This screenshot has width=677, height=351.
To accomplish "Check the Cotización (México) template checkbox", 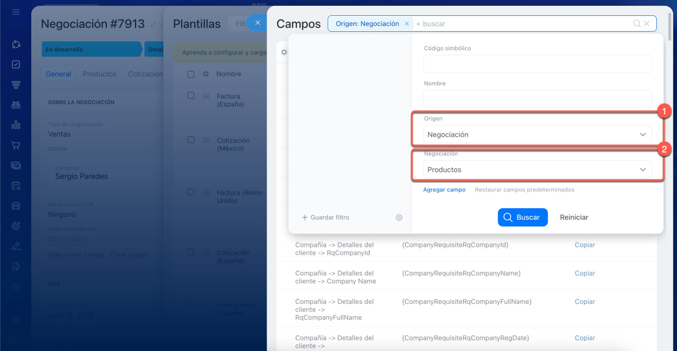I will pyautogui.click(x=191, y=140).
